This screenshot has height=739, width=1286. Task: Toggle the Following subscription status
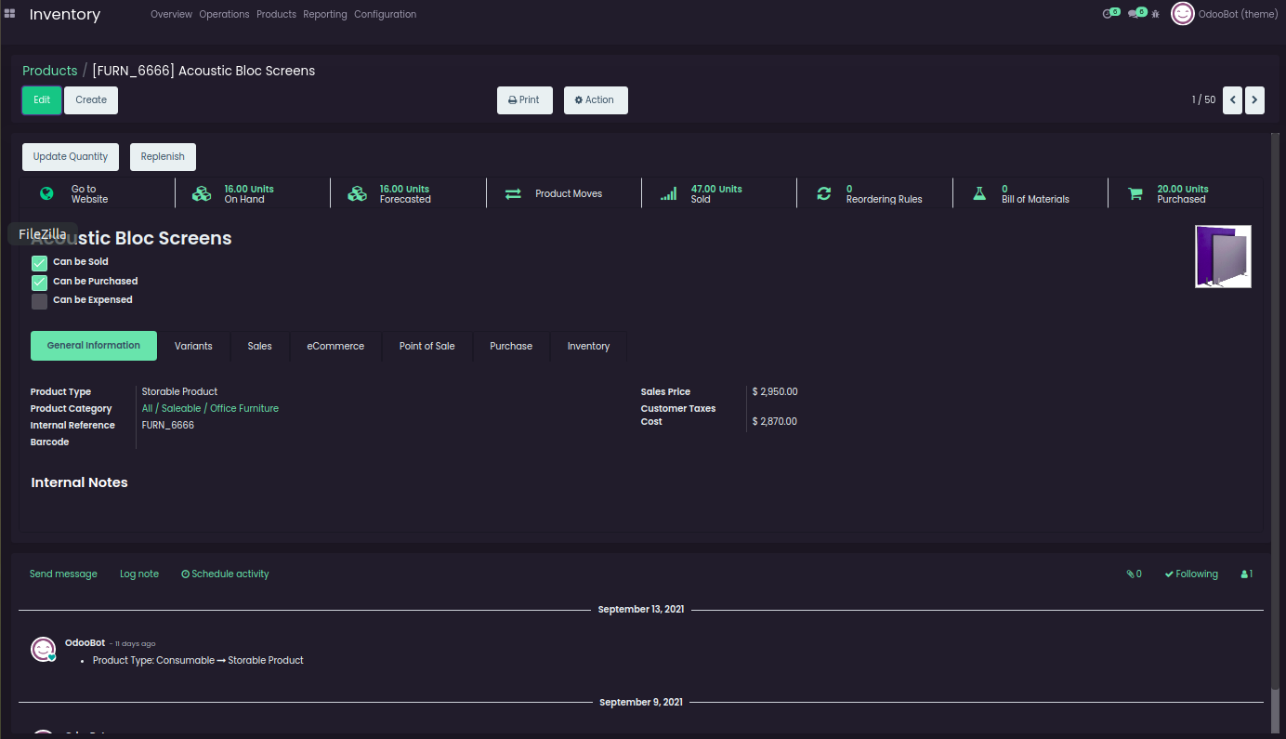pos(1191,574)
